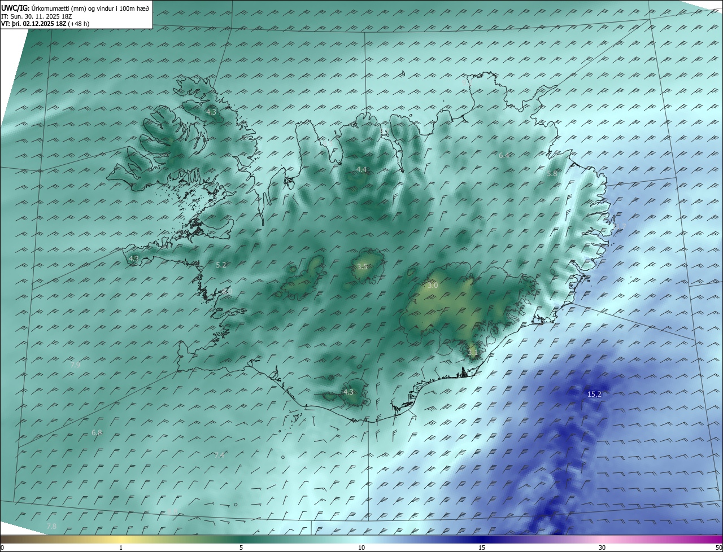The image size is (723, 552).
Task: Click the 50 tick label on the color scale
Action: (x=718, y=547)
